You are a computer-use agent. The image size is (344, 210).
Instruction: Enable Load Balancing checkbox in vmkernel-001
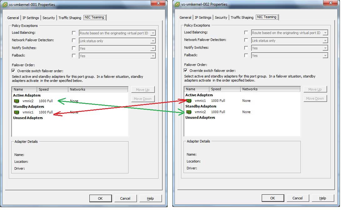[x=74, y=33]
